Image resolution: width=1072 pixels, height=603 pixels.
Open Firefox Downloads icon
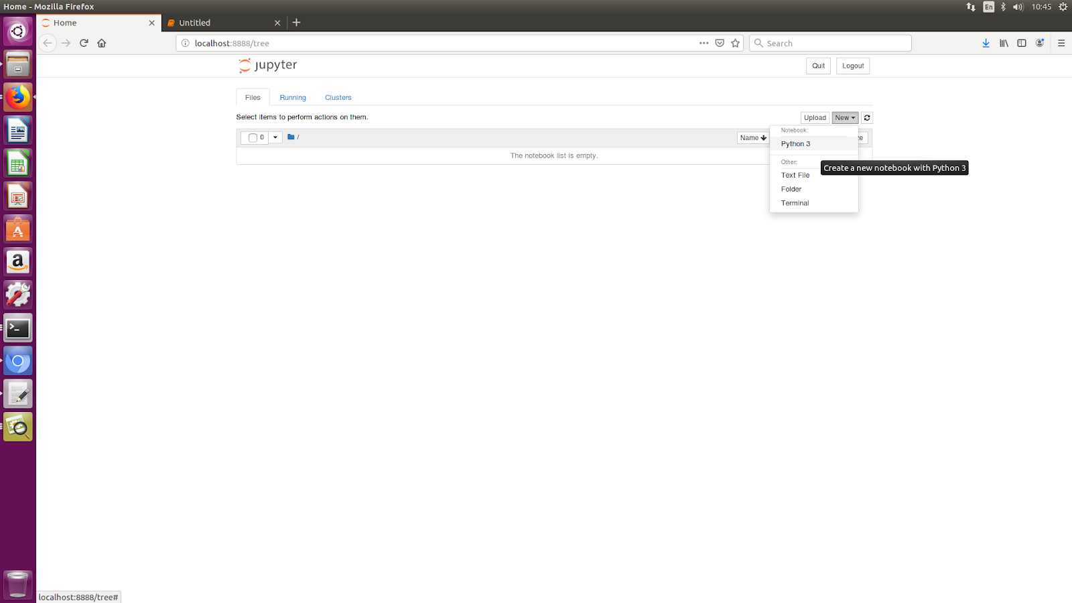tap(986, 43)
